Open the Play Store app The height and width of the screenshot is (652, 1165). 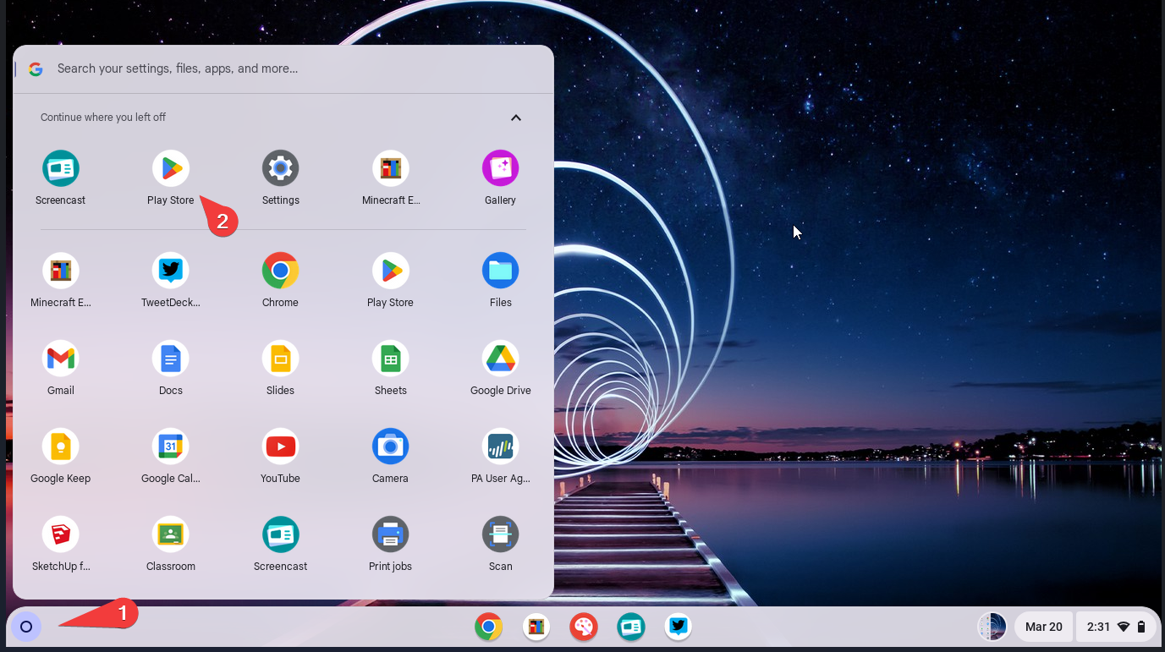(170, 167)
